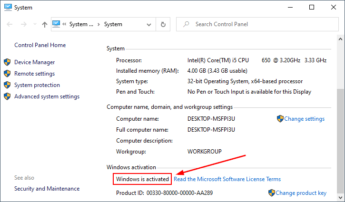Click the back navigation arrow
Viewport: 345px width, 202px height.
point(8,24)
